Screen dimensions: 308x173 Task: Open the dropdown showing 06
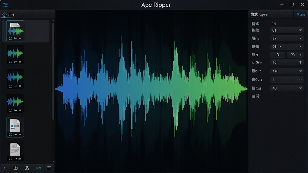coord(287,47)
